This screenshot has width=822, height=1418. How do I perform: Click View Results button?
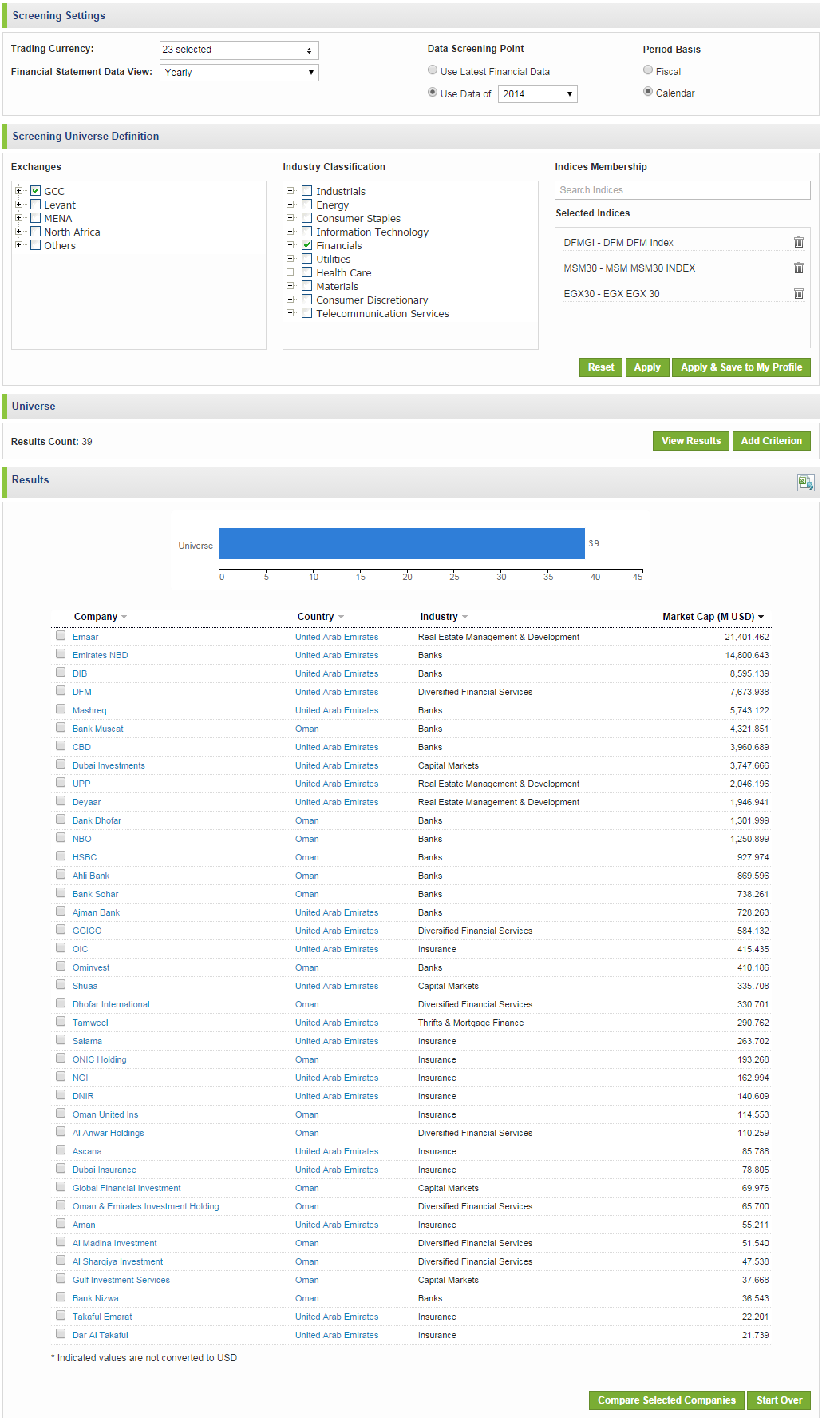click(691, 441)
